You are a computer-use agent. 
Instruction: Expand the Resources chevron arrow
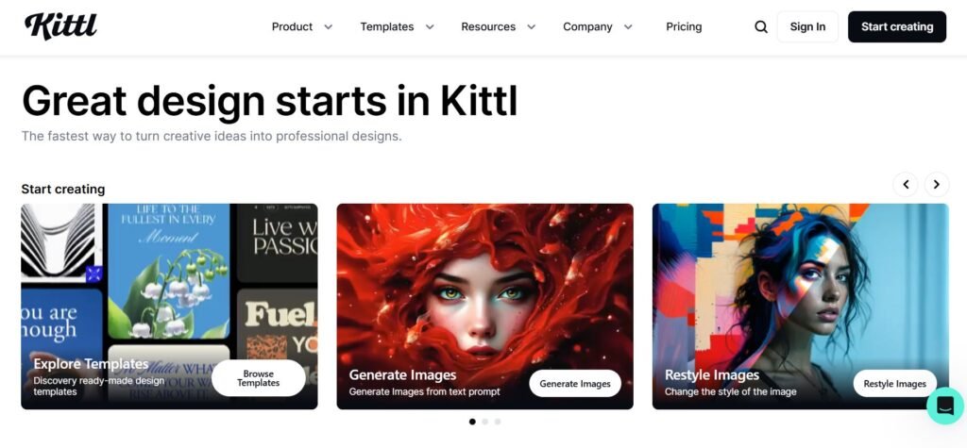tap(531, 26)
